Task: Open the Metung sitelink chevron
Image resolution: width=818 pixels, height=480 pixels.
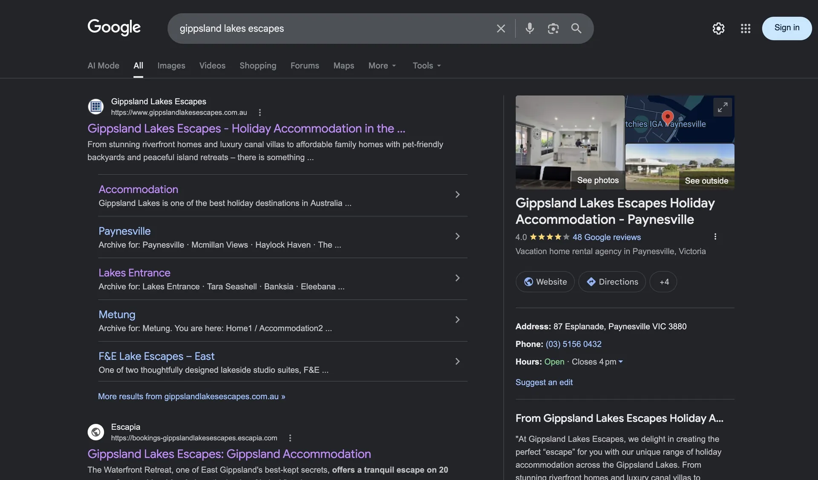Action: (x=457, y=320)
